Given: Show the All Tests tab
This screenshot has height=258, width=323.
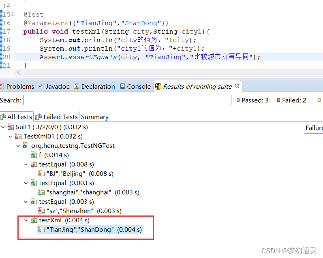Looking at the screenshot, I should coord(16,117).
